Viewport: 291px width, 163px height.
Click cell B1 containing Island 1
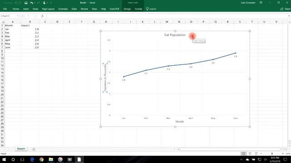[30, 25]
